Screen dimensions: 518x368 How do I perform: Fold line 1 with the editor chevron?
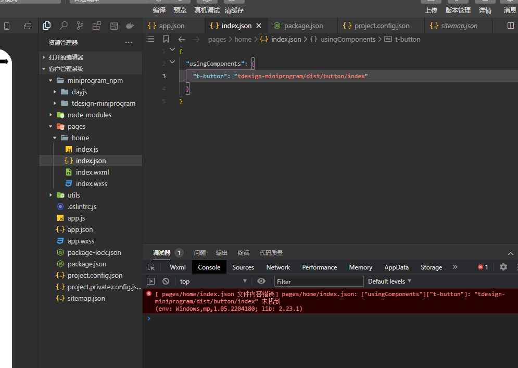click(x=172, y=50)
